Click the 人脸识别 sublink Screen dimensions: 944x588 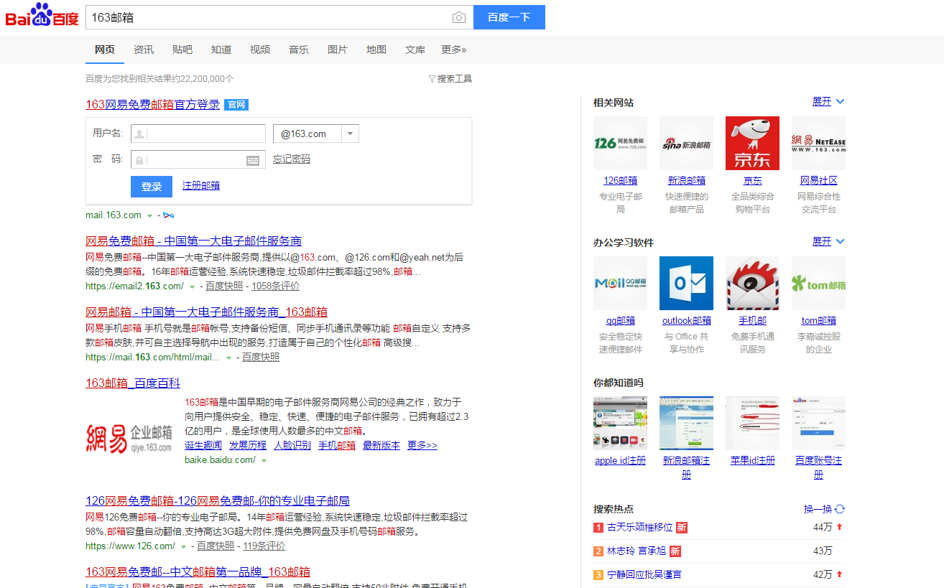[292, 446]
